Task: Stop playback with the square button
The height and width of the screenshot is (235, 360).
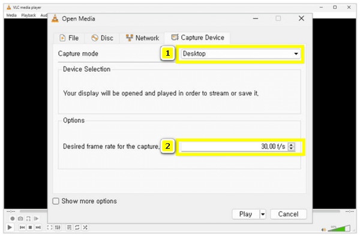Action: 30,227
